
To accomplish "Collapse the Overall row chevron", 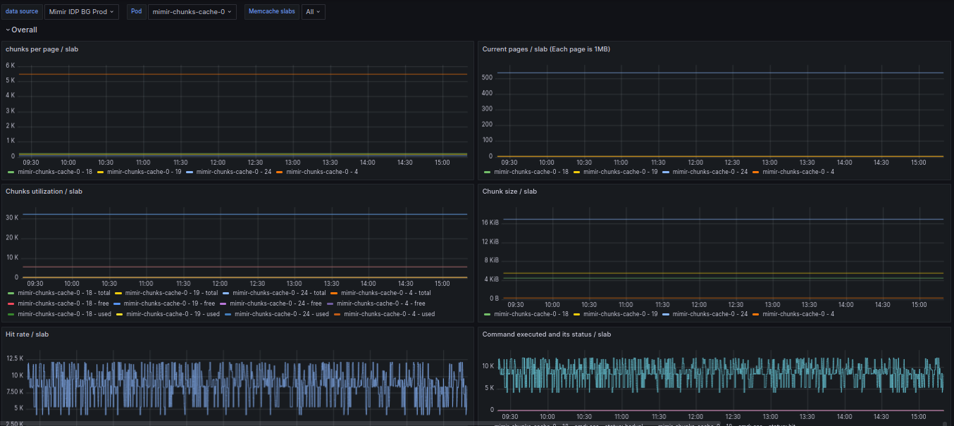I will [x=8, y=30].
